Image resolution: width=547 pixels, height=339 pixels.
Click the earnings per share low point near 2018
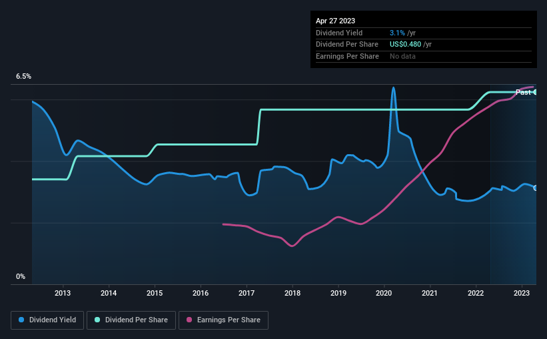[x=292, y=246]
